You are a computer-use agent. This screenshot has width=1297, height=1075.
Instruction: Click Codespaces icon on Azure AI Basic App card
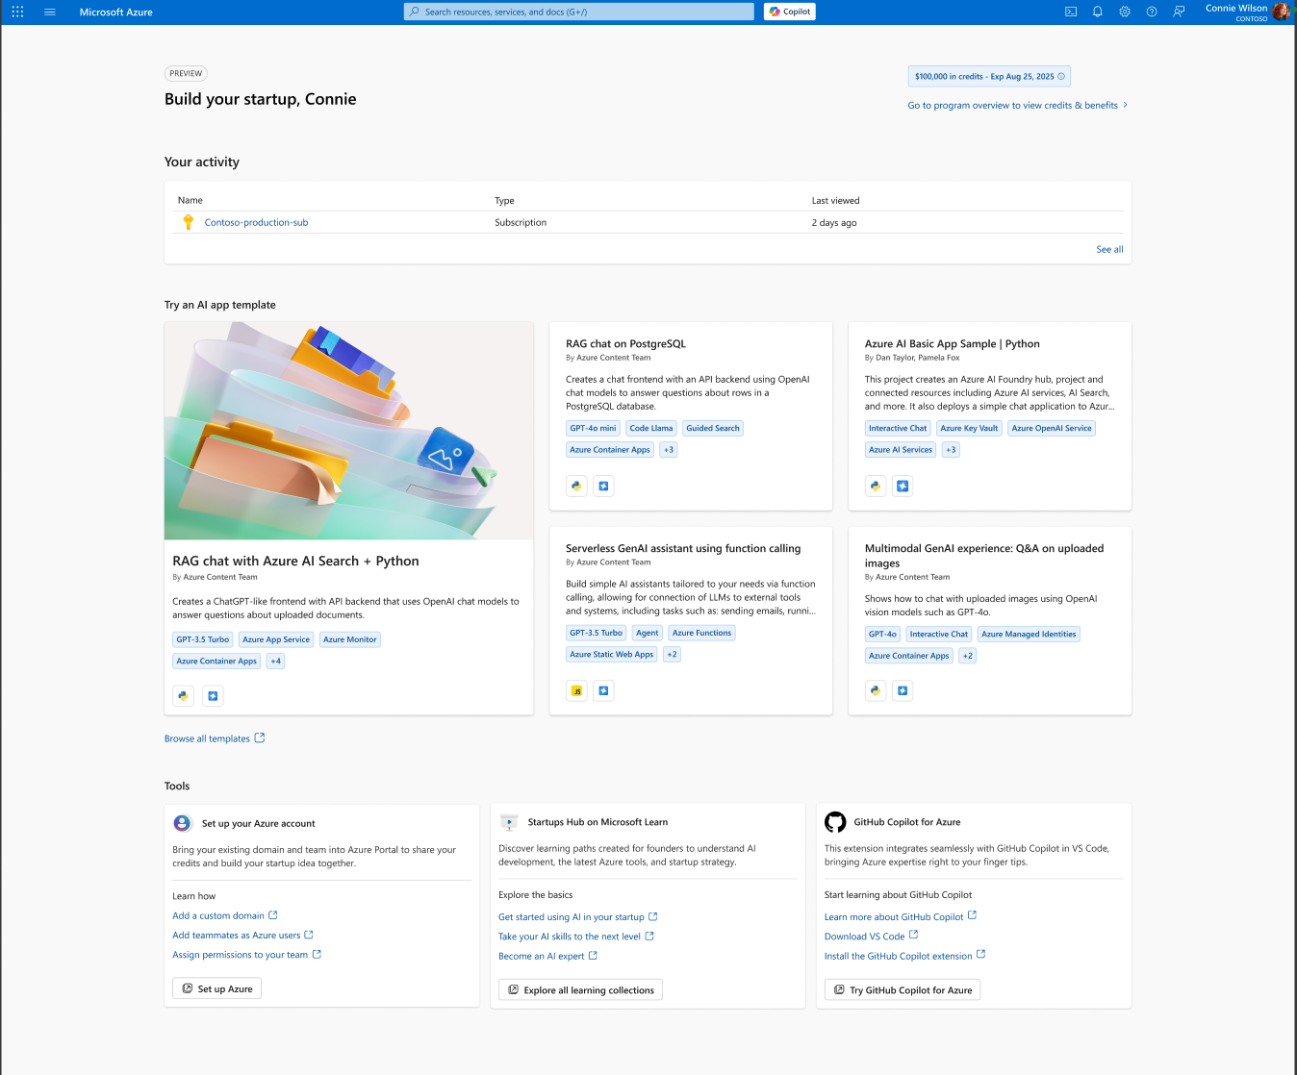[903, 487]
